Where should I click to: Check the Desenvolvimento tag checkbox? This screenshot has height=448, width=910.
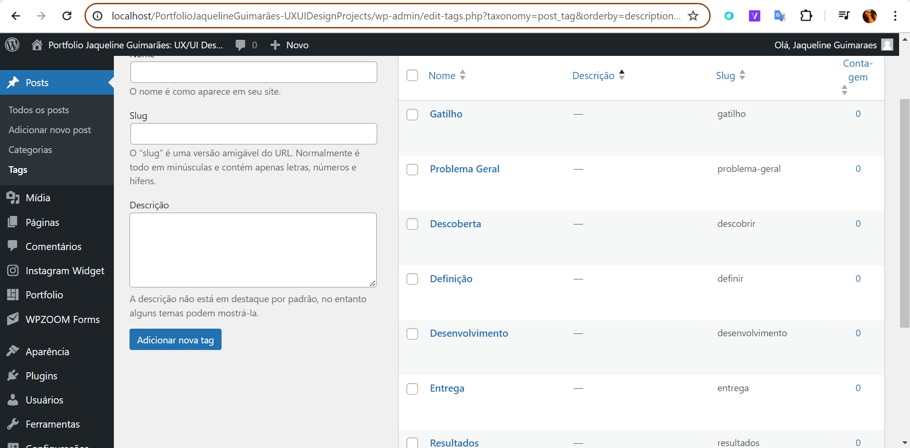tap(412, 334)
